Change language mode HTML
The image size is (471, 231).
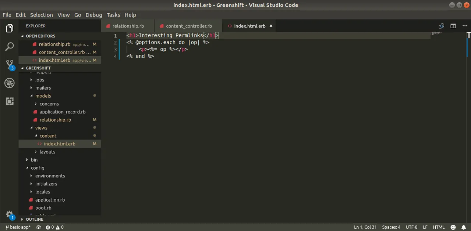click(x=439, y=227)
